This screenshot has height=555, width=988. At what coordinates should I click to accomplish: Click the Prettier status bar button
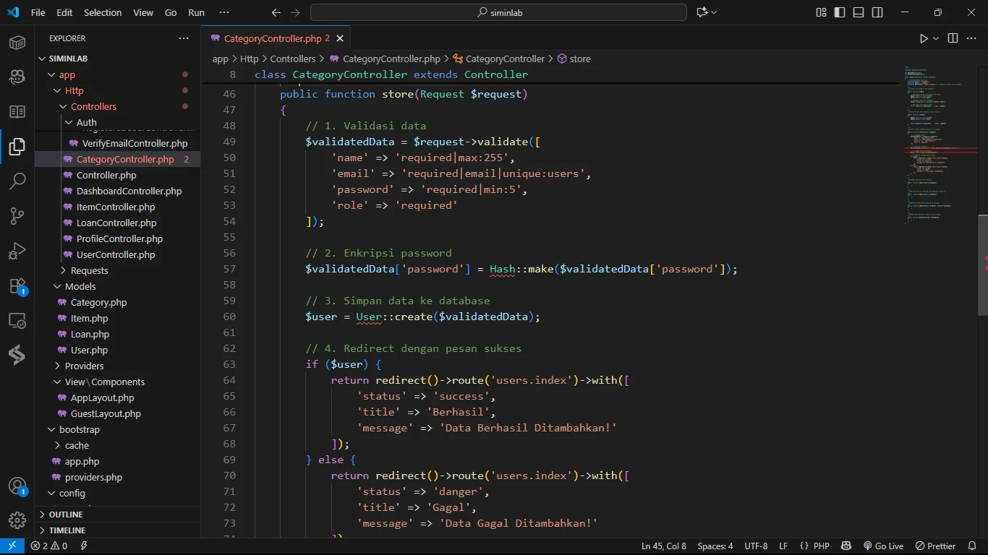tap(936, 546)
